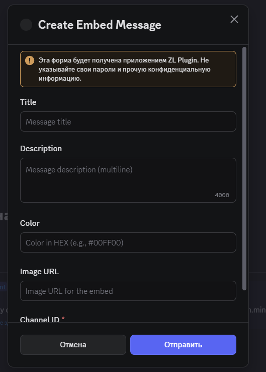
Task: Click the Description field label
Action: [x=41, y=149]
